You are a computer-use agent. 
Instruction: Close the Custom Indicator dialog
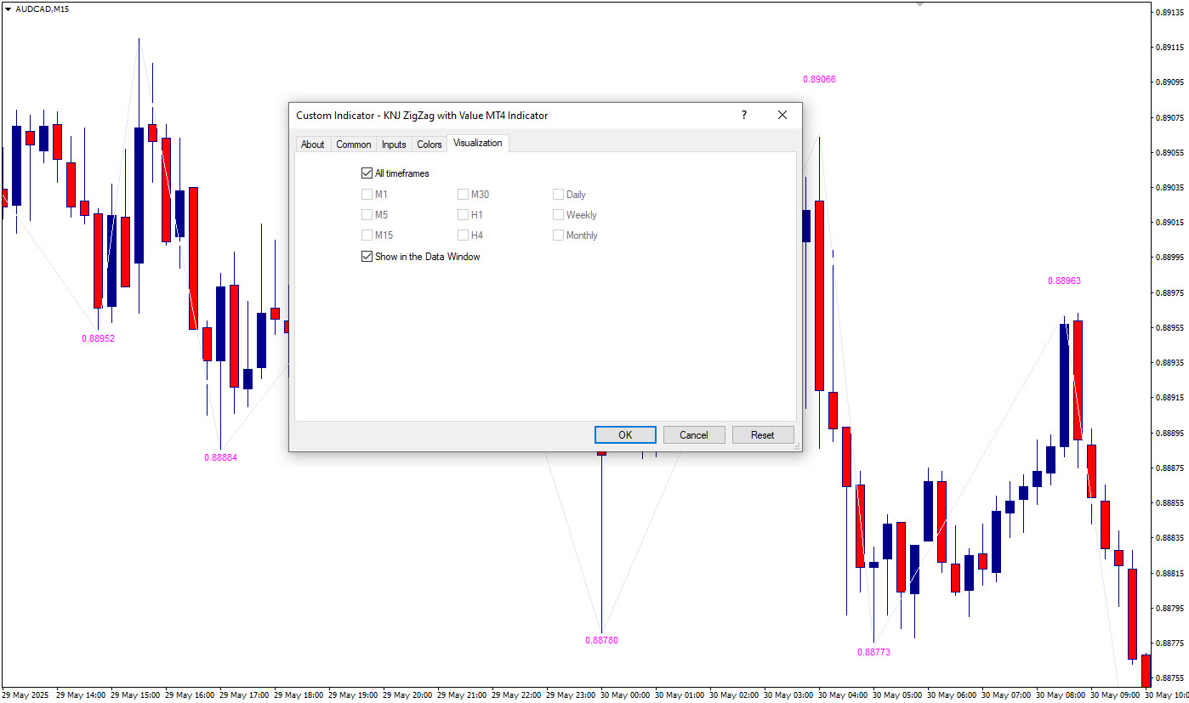tap(782, 116)
